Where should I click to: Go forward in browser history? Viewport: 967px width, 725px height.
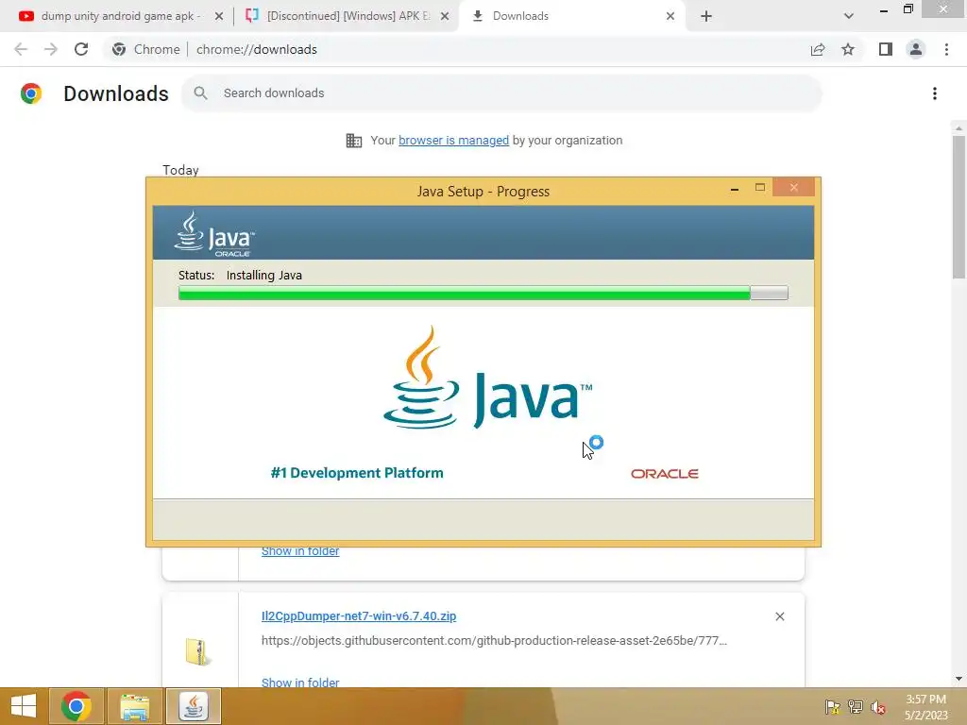pos(51,49)
